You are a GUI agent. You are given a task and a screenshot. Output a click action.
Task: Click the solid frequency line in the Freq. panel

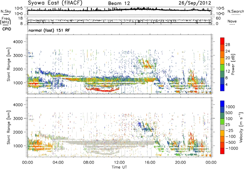[119, 23]
